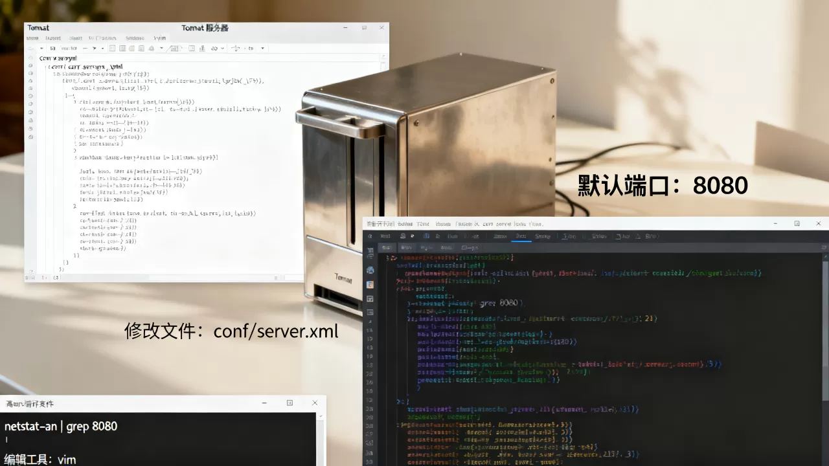Select the blue-underlined active tab in dark editor
The image size is (829, 466).
click(520, 236)
